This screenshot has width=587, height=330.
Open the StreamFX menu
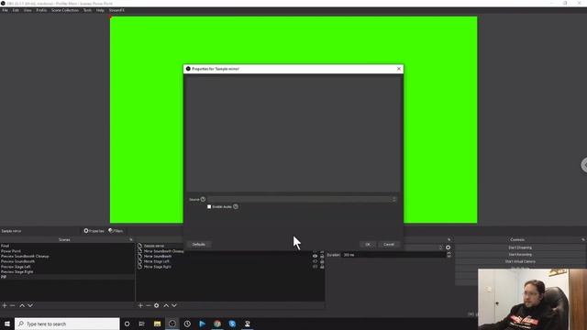pyautogui.click(x=116, y=10)
